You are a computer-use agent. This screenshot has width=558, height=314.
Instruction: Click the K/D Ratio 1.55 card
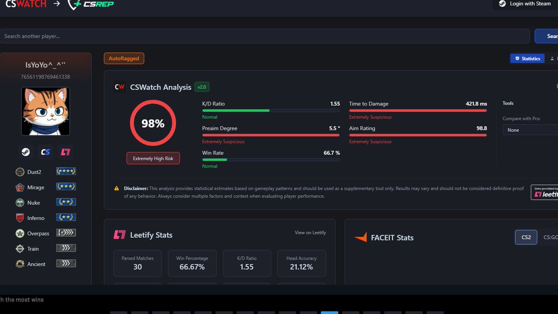[x=246, y=263]
